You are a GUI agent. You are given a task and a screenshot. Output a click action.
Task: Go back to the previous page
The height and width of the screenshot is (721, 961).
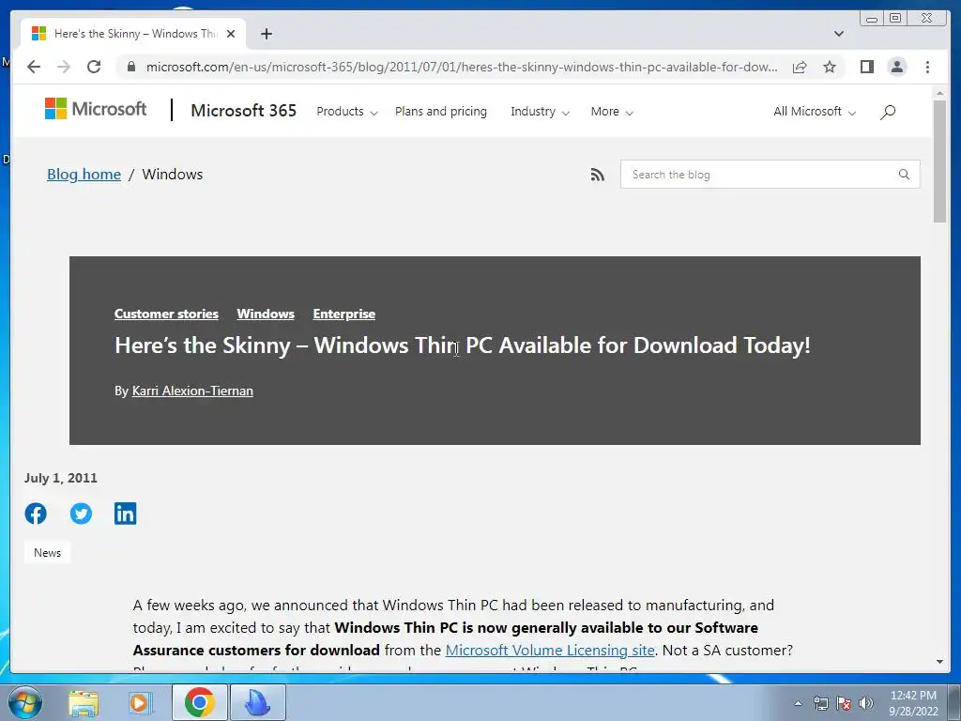pos(34,67)
